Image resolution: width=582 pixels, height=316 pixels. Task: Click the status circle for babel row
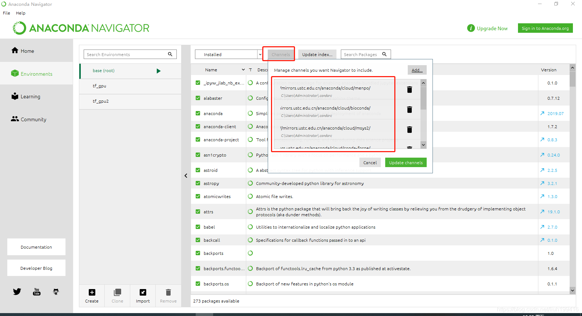click(x=250, y=227)
